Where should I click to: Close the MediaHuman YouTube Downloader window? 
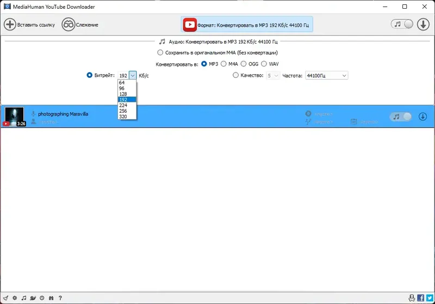click(425, 7)
